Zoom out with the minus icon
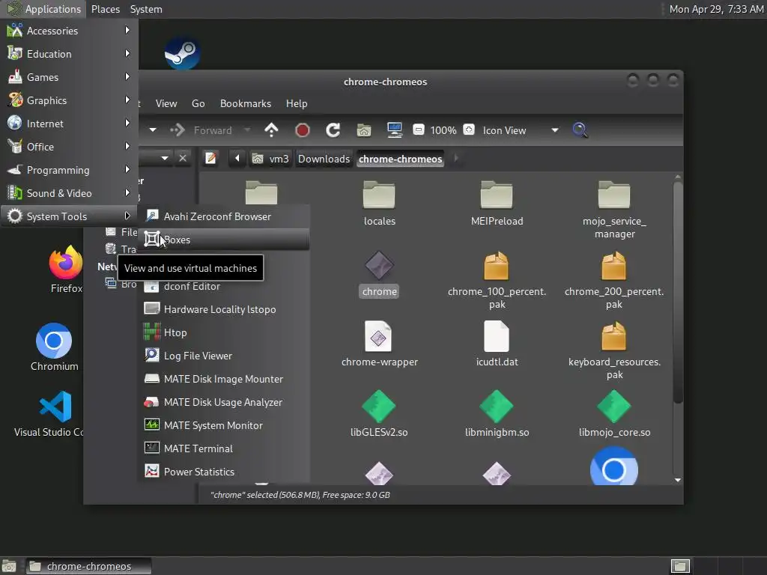 (418, 130)
